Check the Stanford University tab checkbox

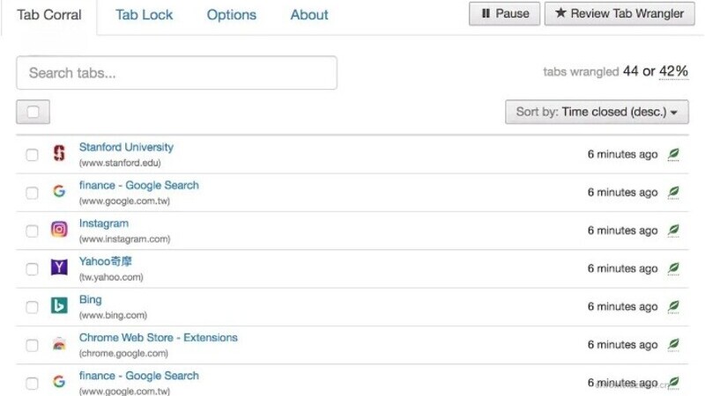(x=32, y=155)
